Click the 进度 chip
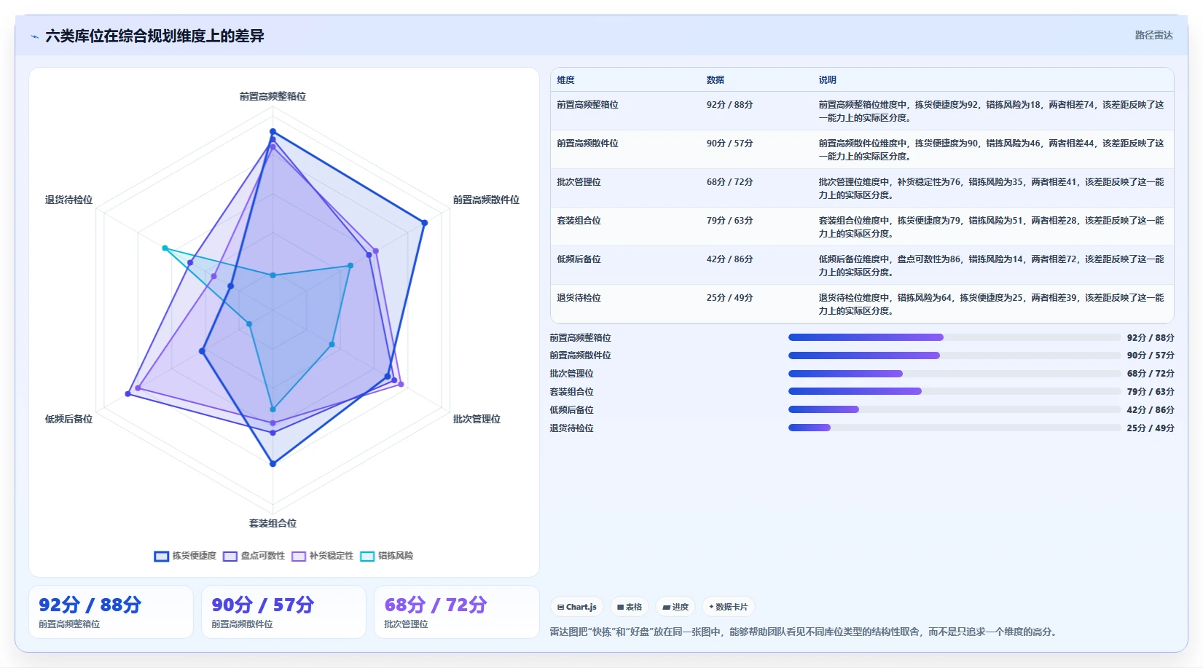This screenshot has width=1203, height=668. [675, 607]
